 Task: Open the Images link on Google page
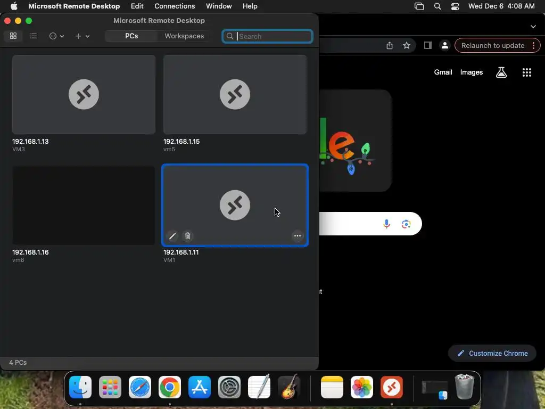click(472, 72)
